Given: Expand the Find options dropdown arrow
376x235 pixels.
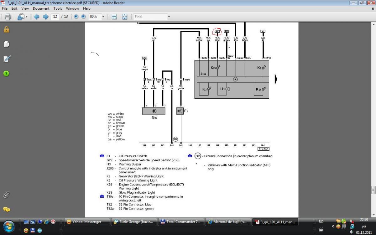Looking at the screenshot, I should (x=169, y=17).
